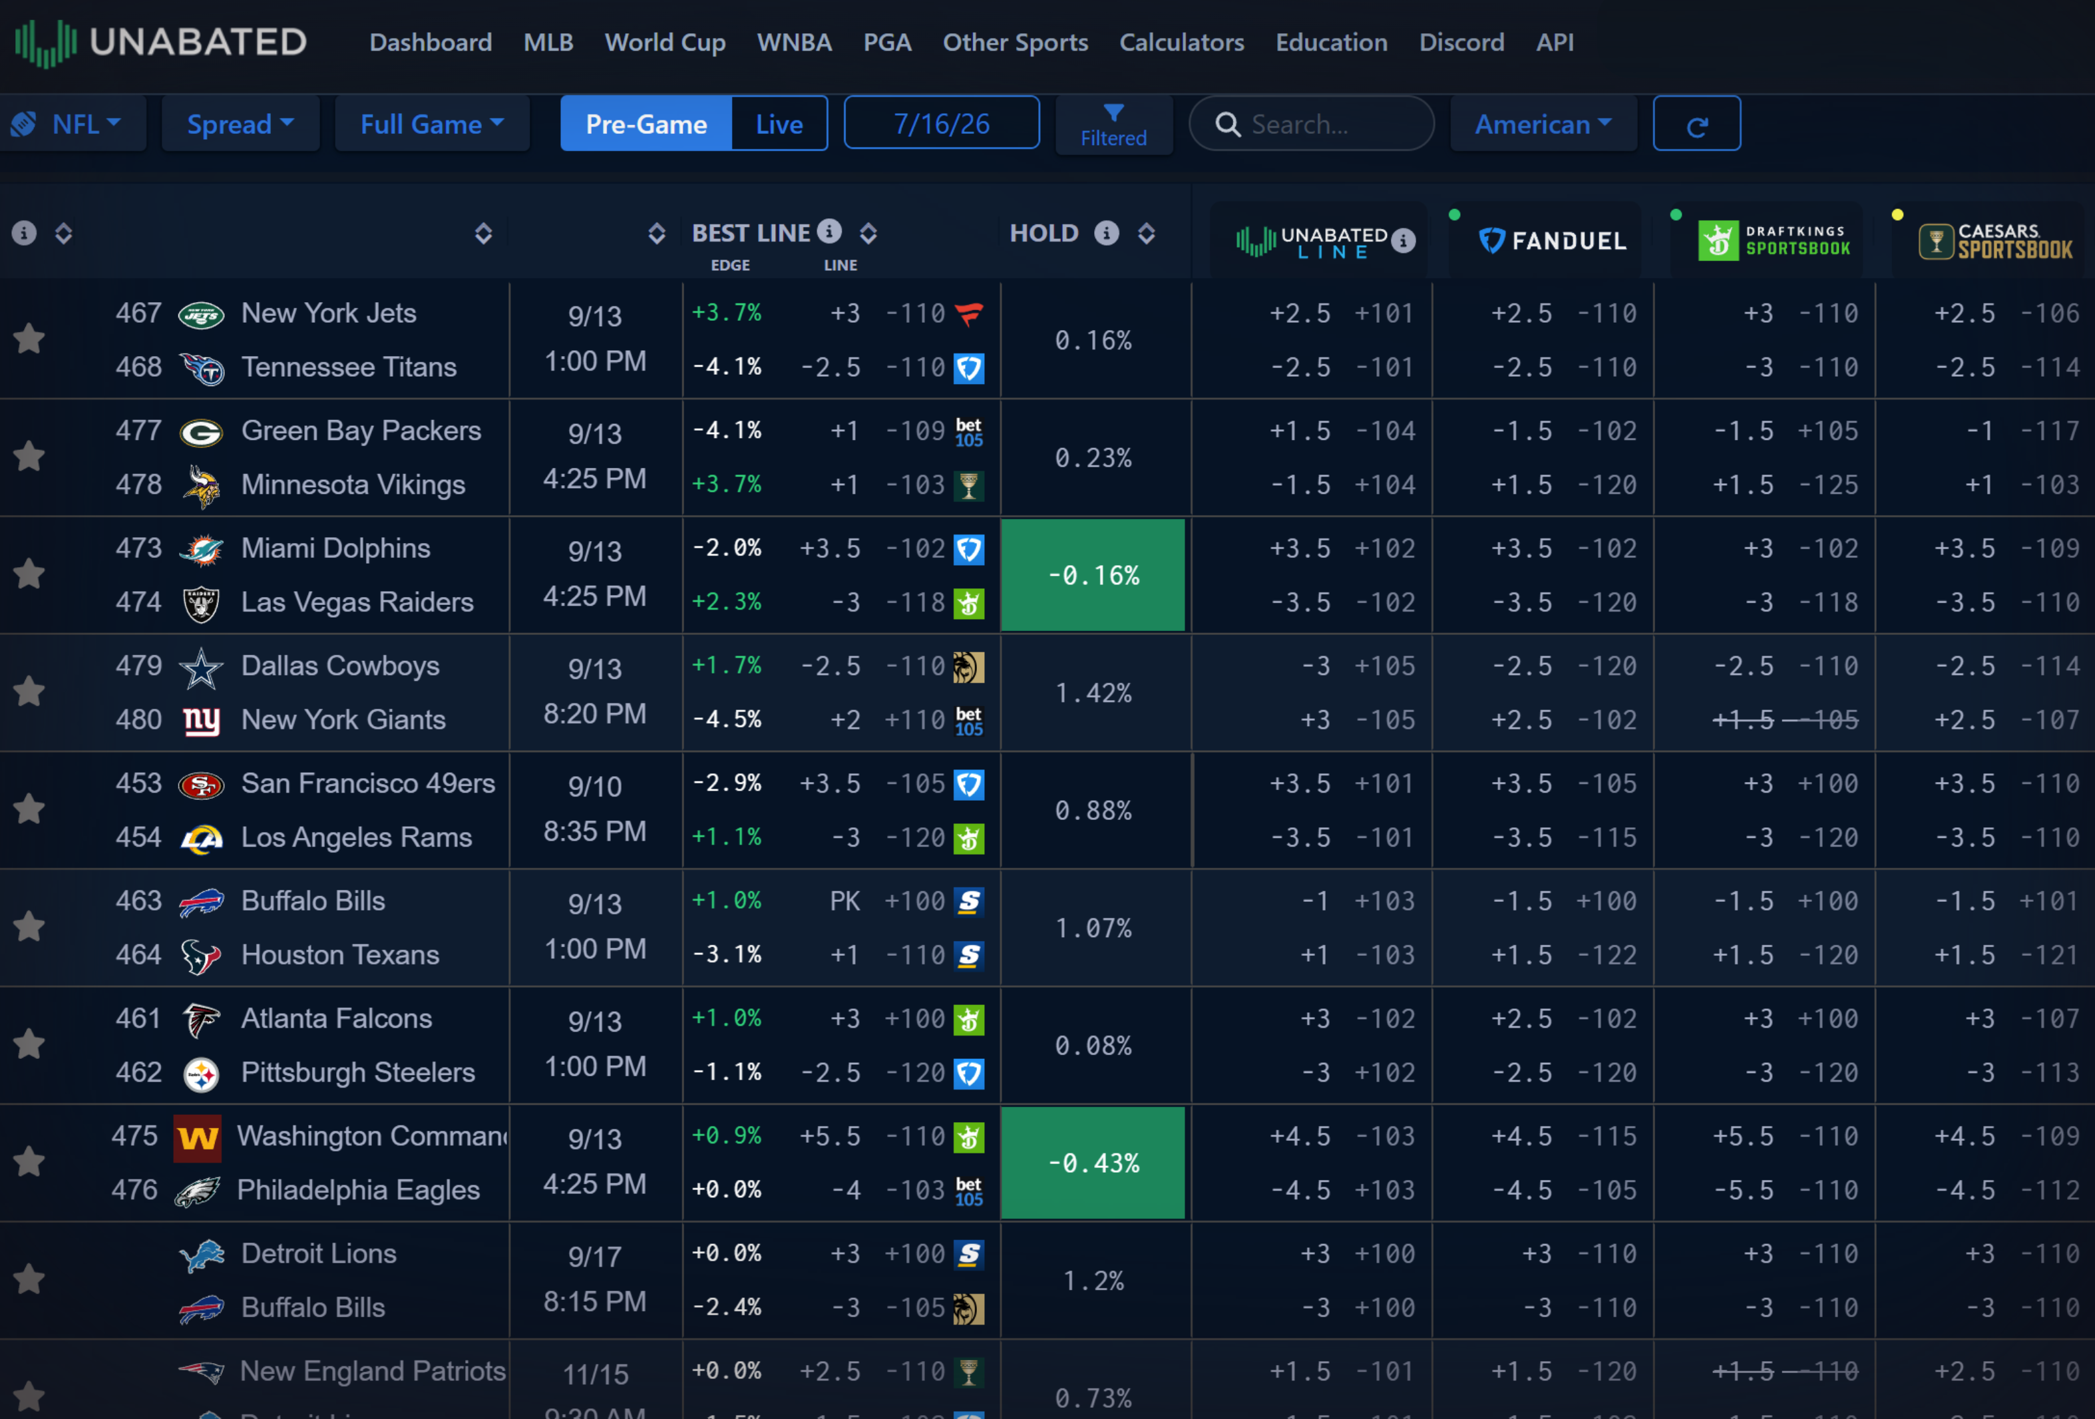
Task: Click the bet105 icon on Packers row
Action: coord(969,432)
